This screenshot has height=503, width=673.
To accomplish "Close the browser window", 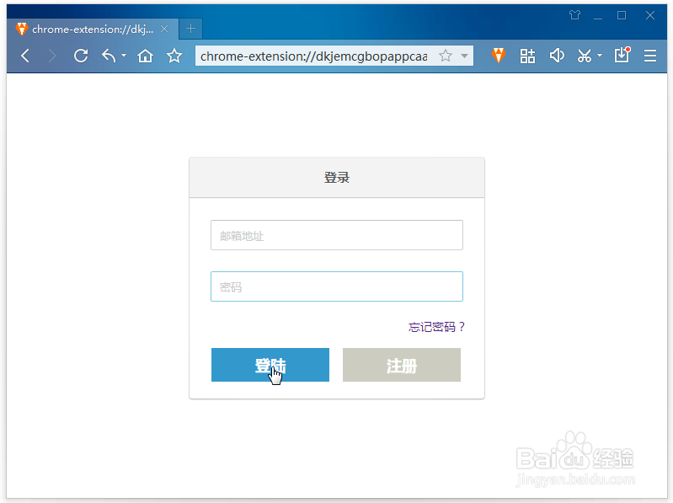I will pyautogui.click(x=650, y=15).
